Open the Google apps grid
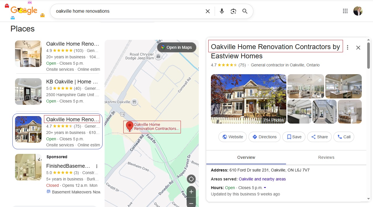The width and height of the screenshot is (373, 207). click(345, 11)
